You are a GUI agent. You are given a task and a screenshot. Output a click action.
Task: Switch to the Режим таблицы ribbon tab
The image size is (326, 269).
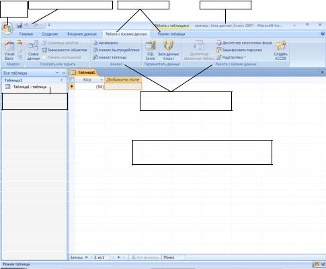click(x=171, y=34)
